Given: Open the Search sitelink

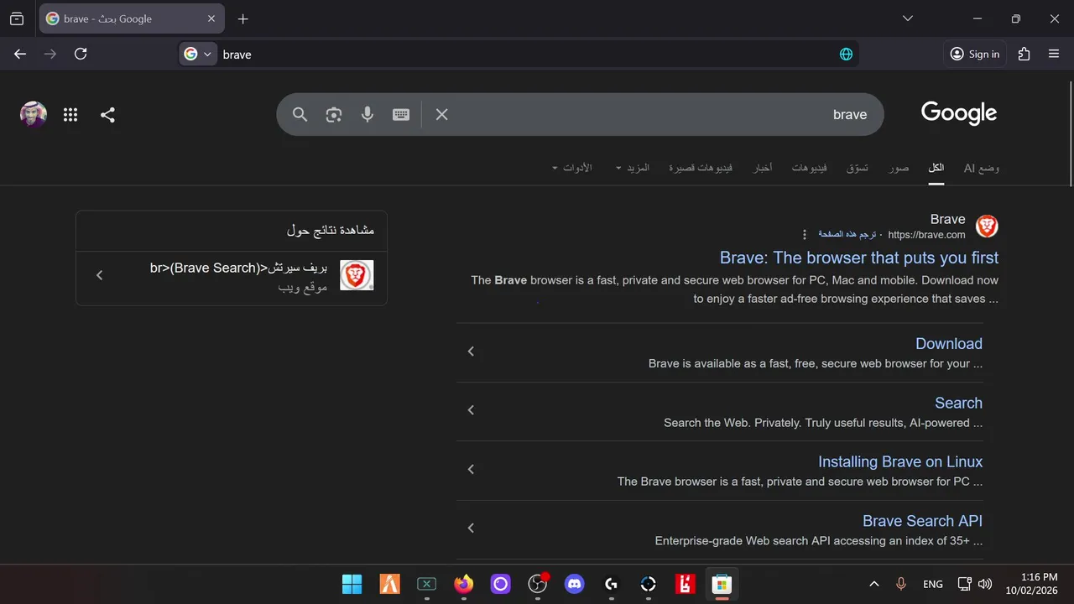Looking at the screenshot, I should click(x=958, y=404).
